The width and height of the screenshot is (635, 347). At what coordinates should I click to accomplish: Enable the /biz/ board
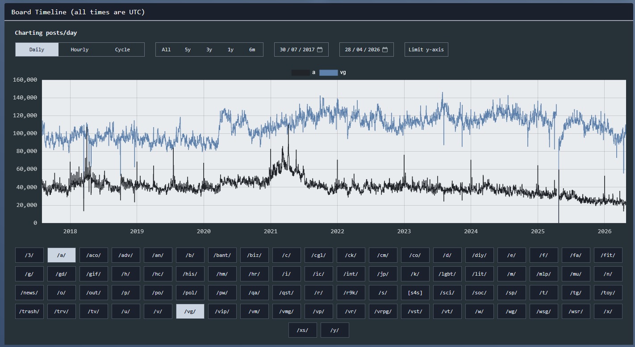[x=255, y=255]
